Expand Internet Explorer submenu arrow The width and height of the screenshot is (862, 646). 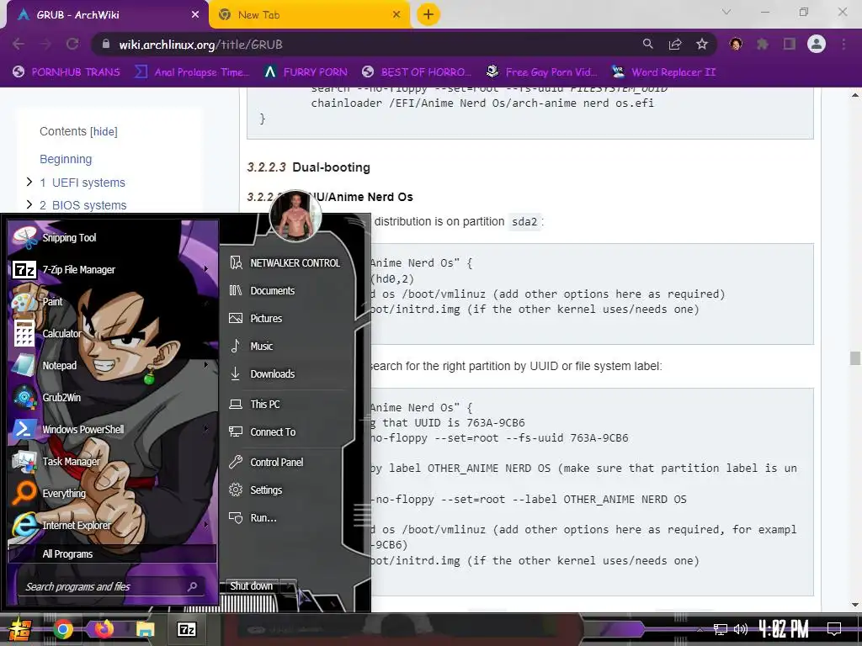206,525
